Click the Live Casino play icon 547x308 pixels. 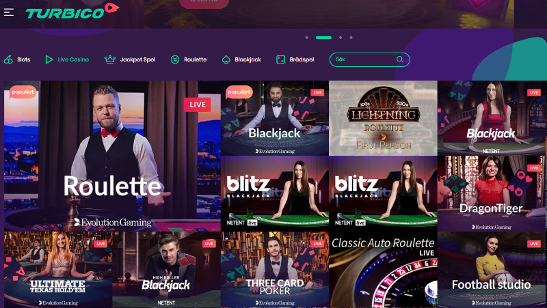coord(49,59)
